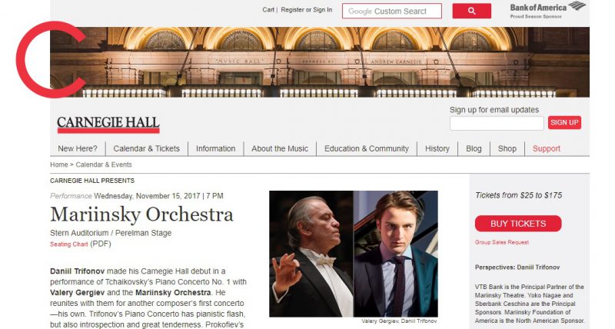615x329 pixels.
Task: Open the Support link in navigation
Action: (547, 148)
